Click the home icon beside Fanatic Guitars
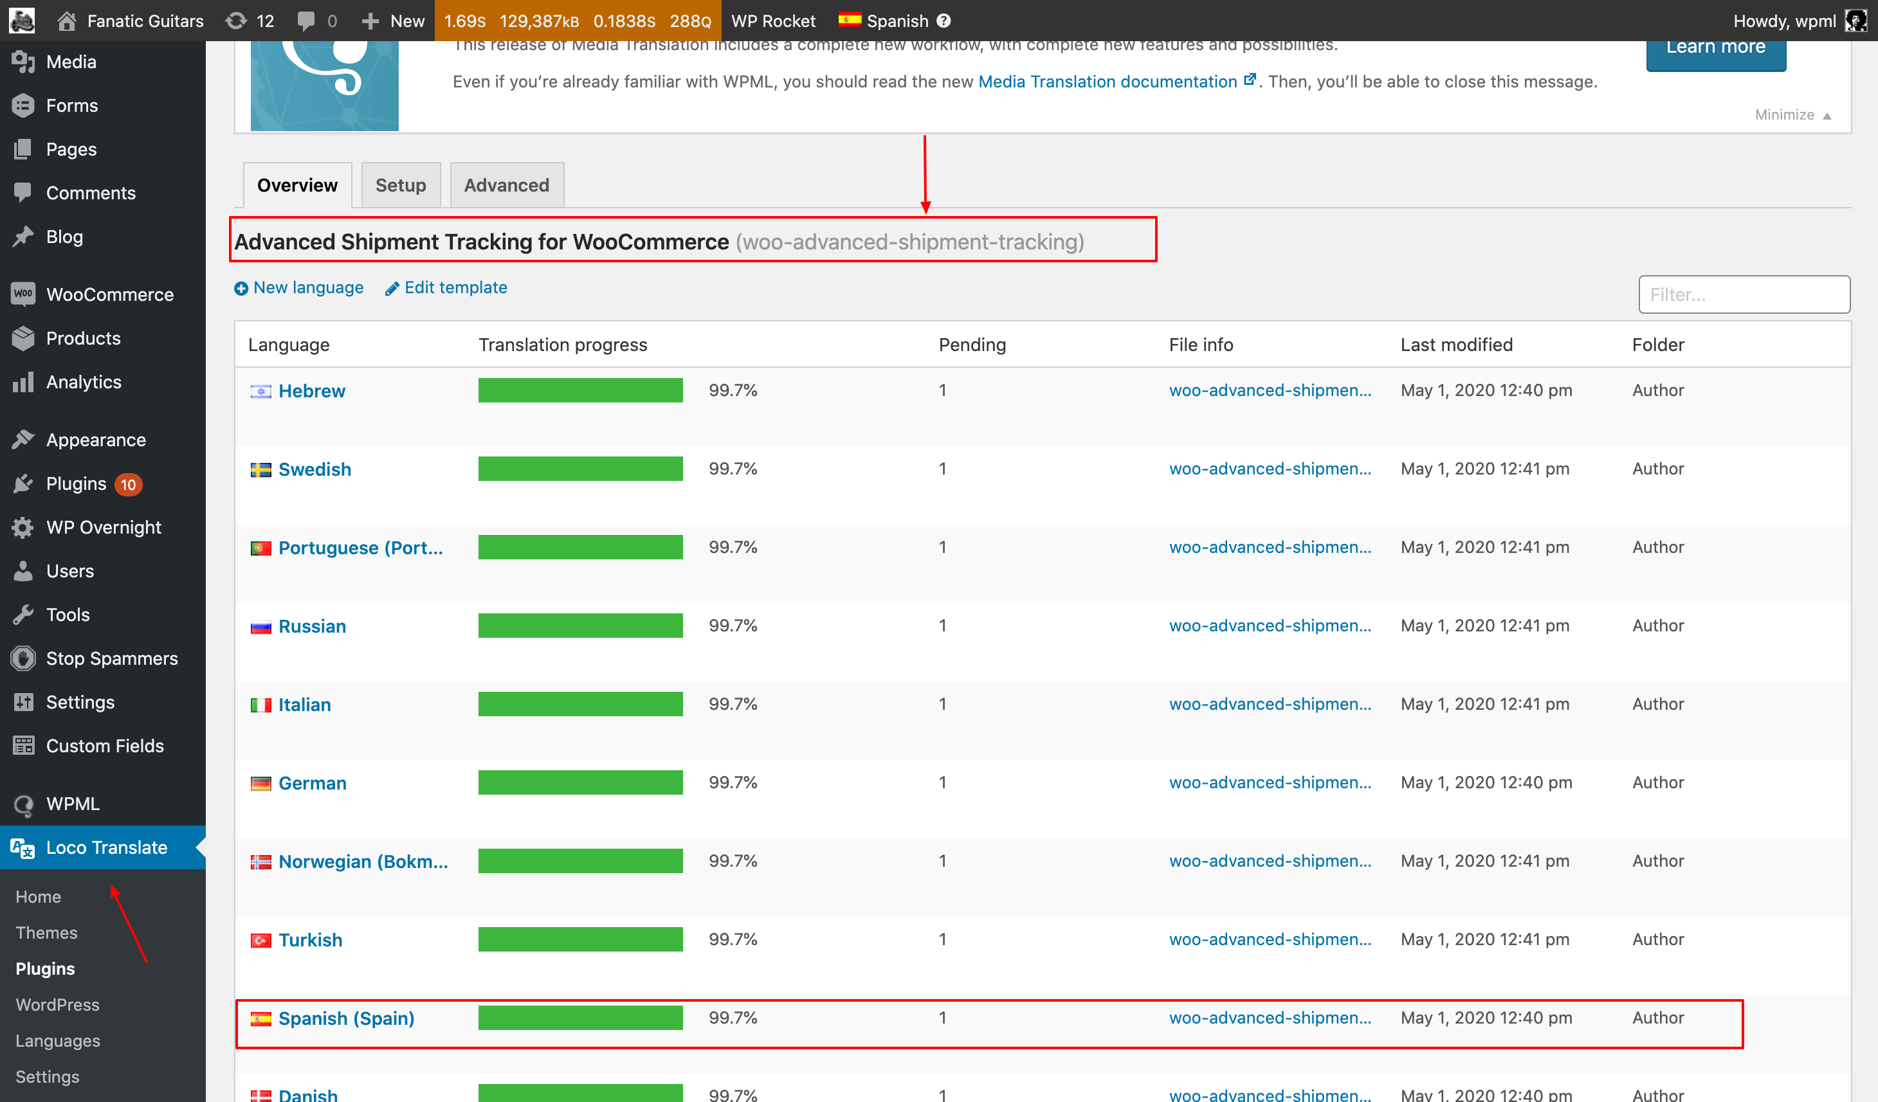The width and height of the screenshot is (1878, 1102). 67,21
